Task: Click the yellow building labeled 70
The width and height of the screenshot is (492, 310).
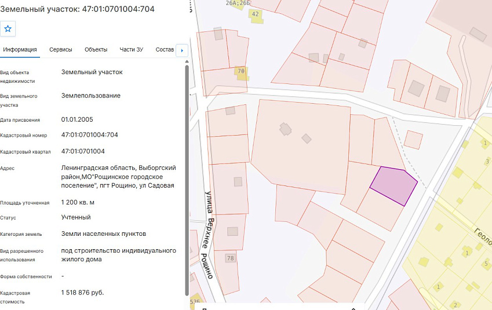Action: pos(241,73)
